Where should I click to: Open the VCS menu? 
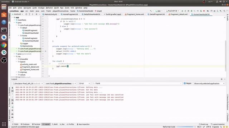72,8
